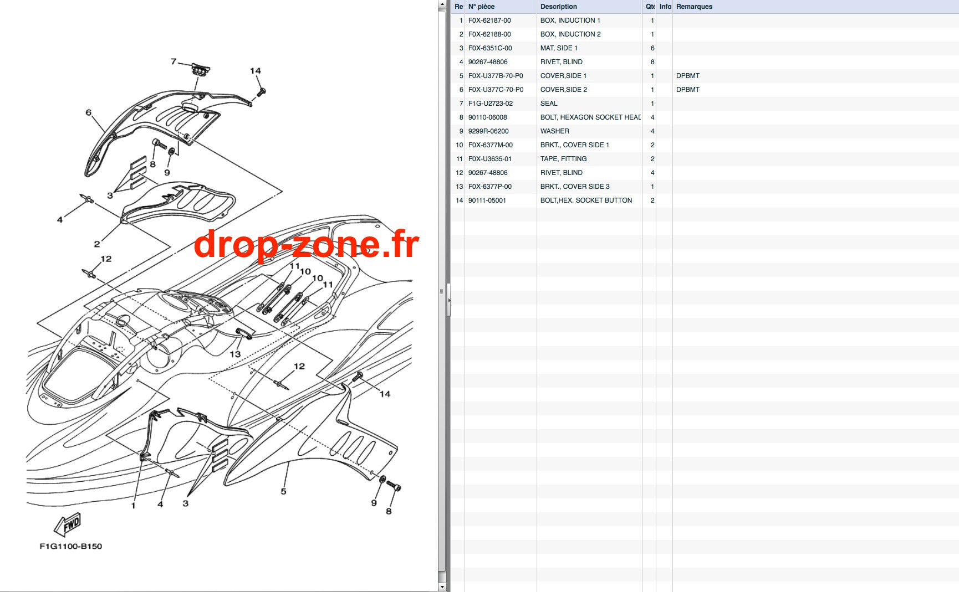The image size is (959, 592).
Task: Click part number F0X-6377M-00
Action: pos(491,145)
